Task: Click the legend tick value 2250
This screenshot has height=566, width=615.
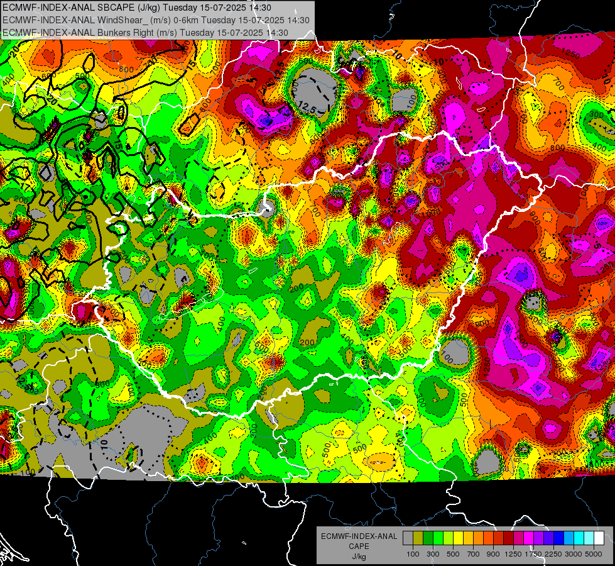Action: (553, 554)
